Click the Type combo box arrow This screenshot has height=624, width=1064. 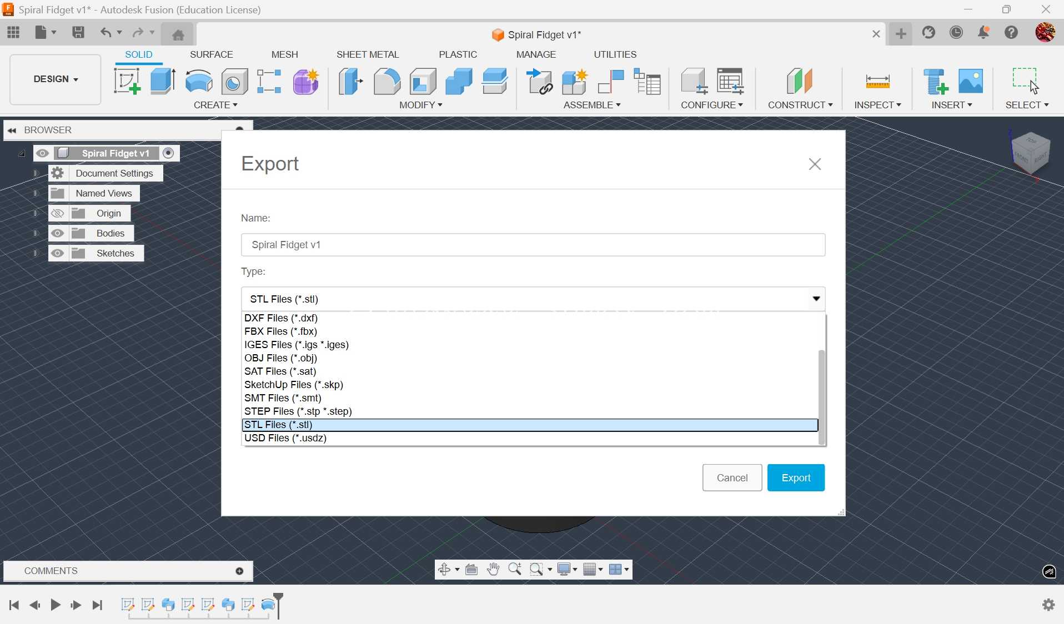pos(816,299)
